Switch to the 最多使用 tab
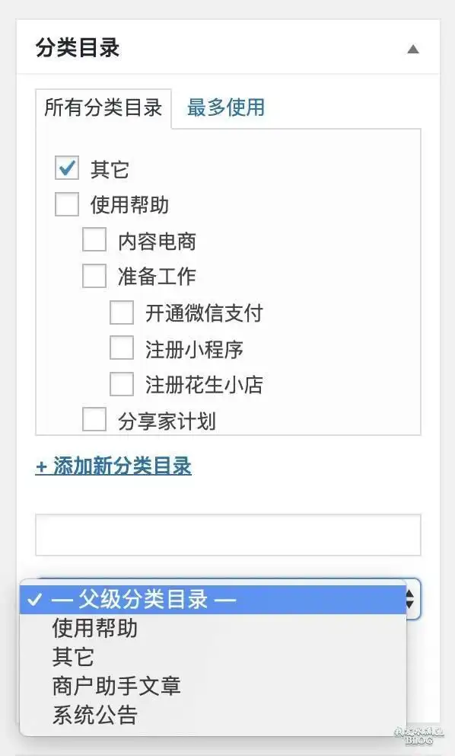The image size is (455, 756). (x=226, y=108)
